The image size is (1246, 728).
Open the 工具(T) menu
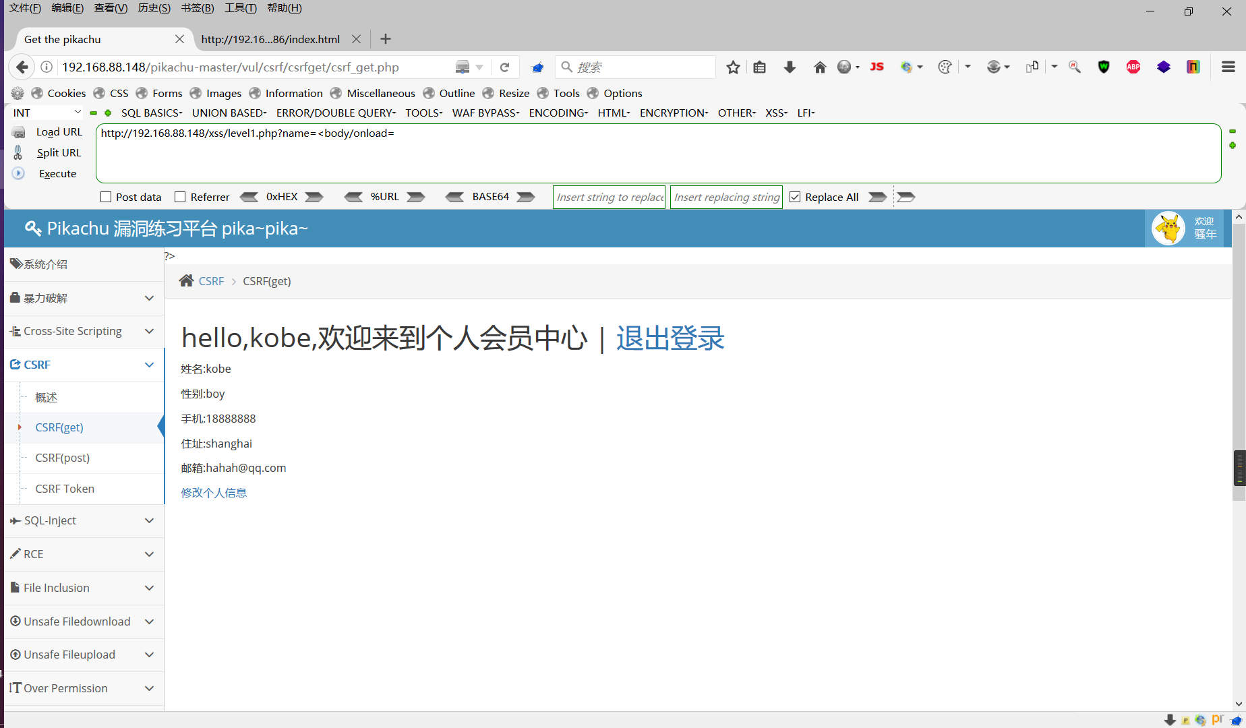pos(240,8)
